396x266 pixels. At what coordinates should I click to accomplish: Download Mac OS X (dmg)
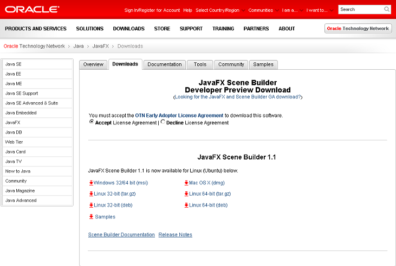tap(207, 183)
